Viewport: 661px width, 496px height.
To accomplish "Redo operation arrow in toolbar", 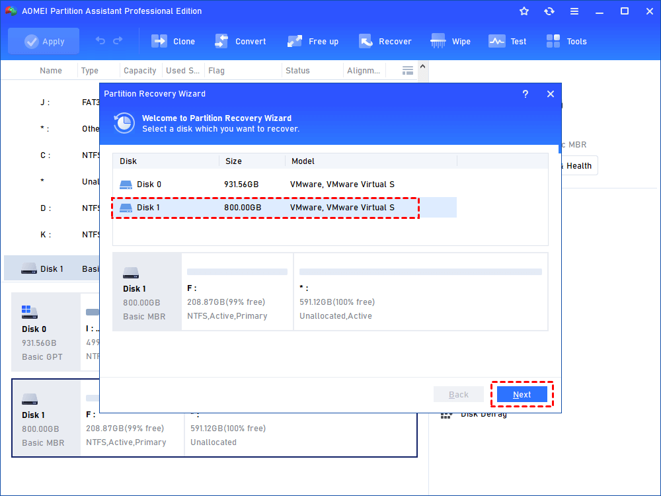I will pos(118,40).
